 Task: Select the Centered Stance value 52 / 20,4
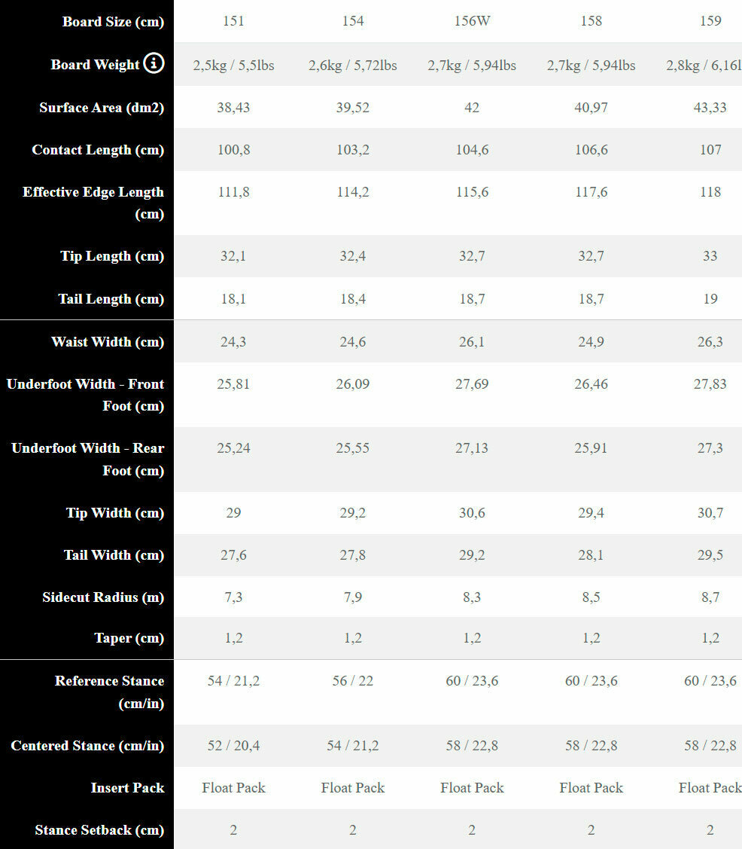[x=233, y=746]
